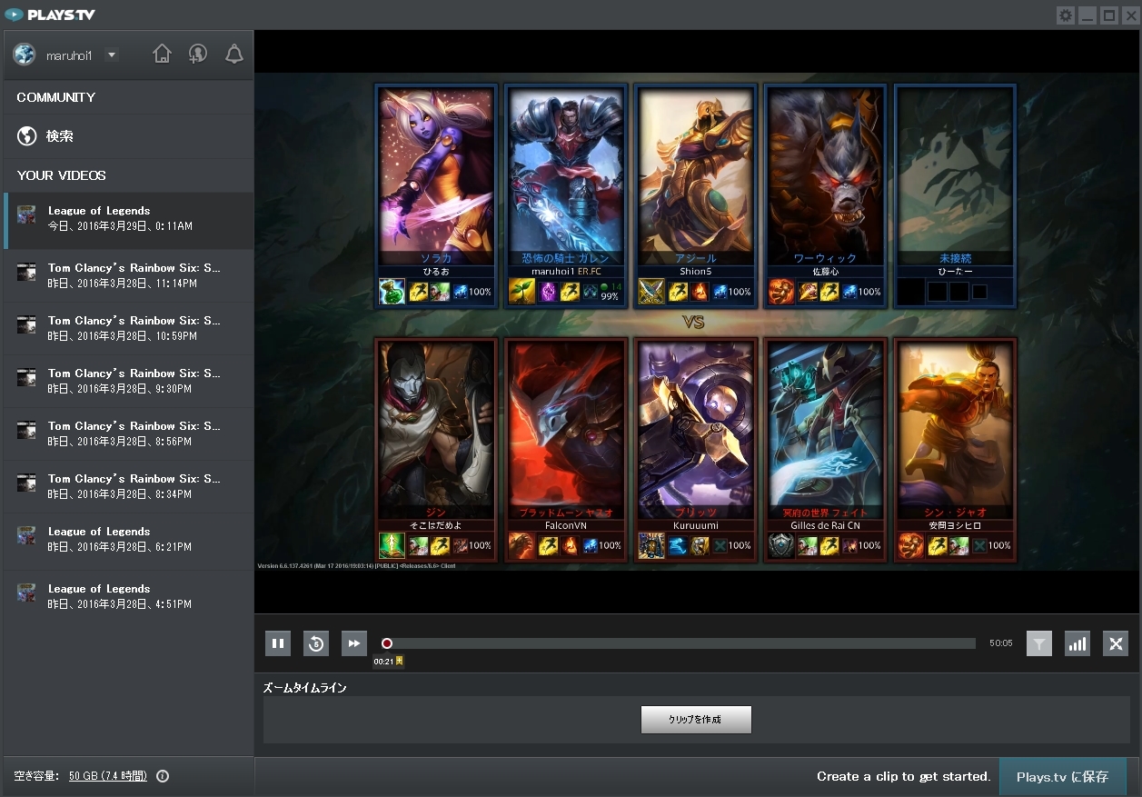Image resolution: width=1142 pixels, height=797 pixels.
Task: Select Rainbow Six video from 10:59PM
Action: (129, 328)
